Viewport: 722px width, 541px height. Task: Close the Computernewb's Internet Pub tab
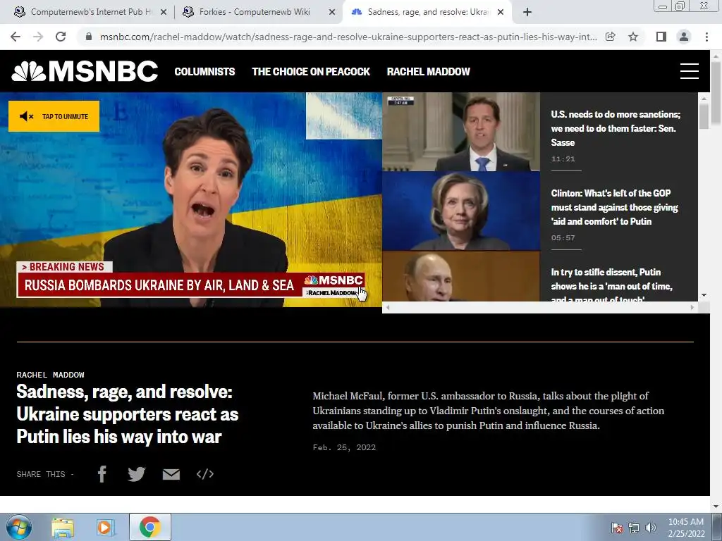click(x=164, y=13)
